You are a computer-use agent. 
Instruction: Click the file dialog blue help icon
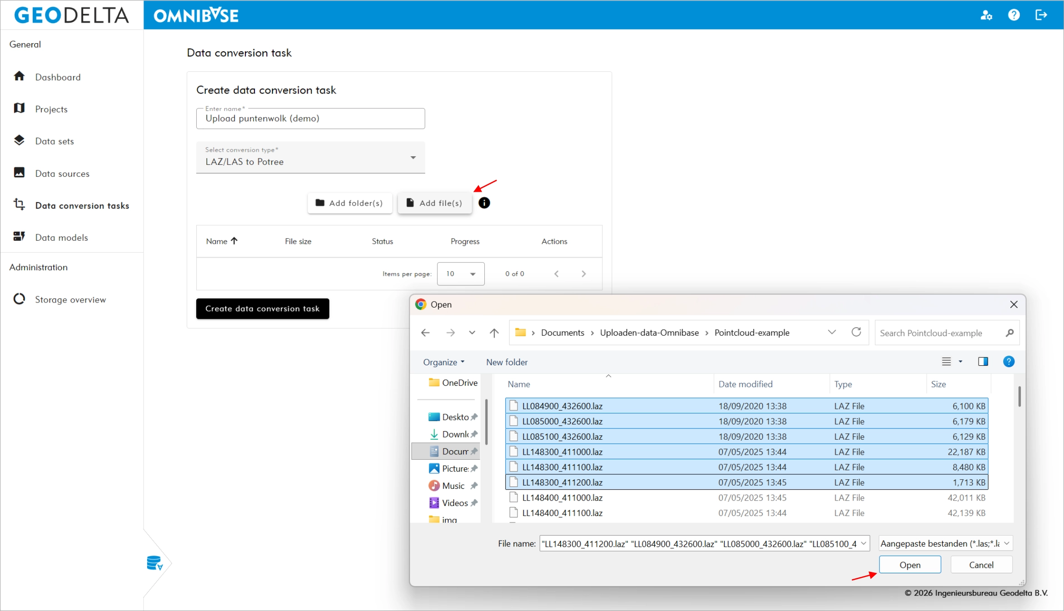1009,362
